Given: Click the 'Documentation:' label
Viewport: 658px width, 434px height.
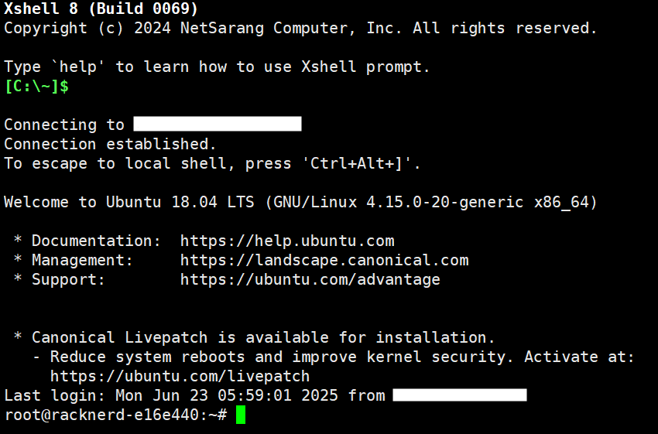Looking at the screenshot, I should point(96,241).
